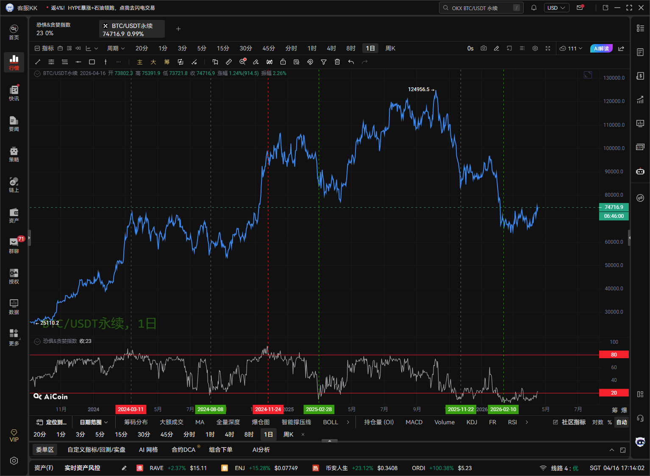The width and height of the screenshot is (650, 476).
Task: Expand the 日期范围 date range dropdown
Action: (94, 422)
